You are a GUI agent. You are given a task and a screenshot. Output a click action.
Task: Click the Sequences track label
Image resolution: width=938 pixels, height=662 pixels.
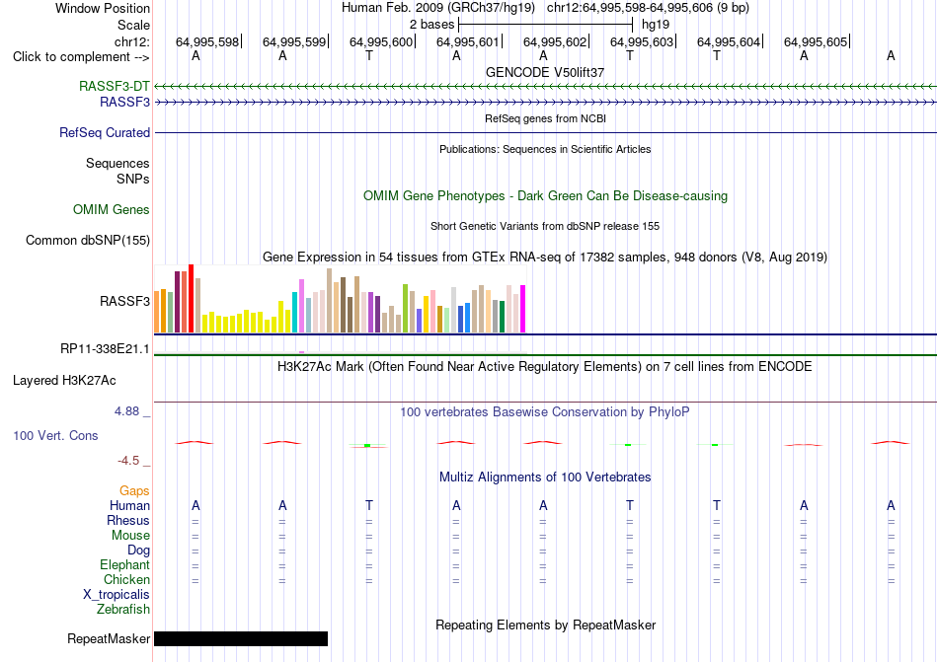(x=117, y=163)
